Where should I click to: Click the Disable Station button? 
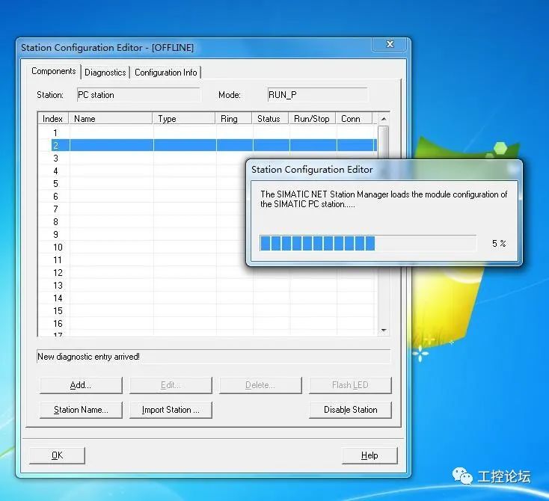(350, 410)
